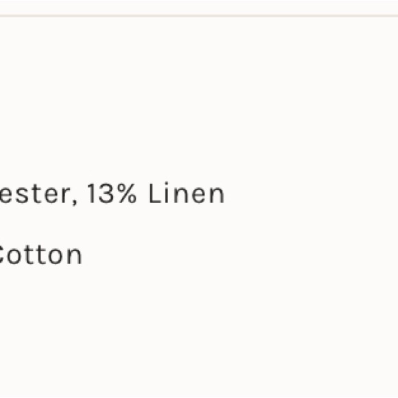Click the letter e in Linen
This screenshot has height=398, width=398.
(x=198, y=196)
